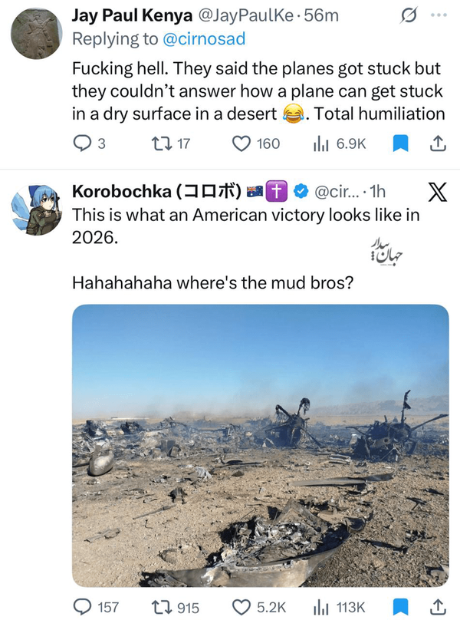Open three-dot menu on top tweet

[x=438, y=15]
